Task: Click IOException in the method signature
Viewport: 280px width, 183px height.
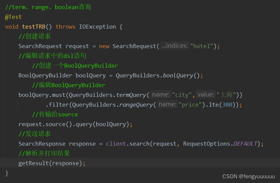Action: pos(97,27)
